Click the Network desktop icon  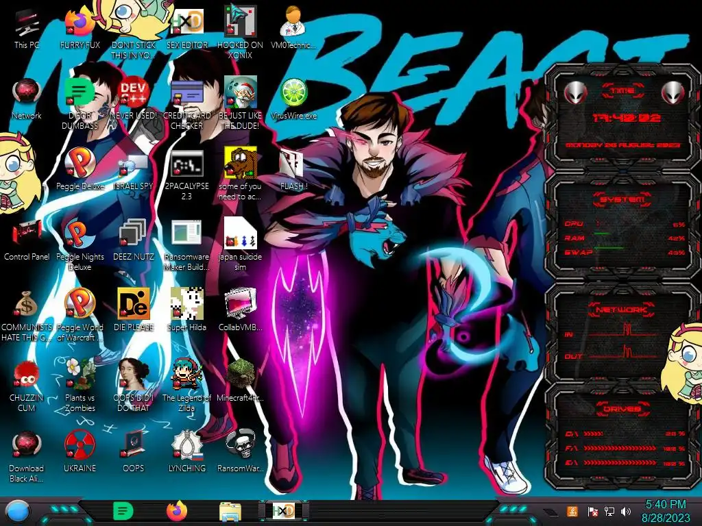point(27,99)
